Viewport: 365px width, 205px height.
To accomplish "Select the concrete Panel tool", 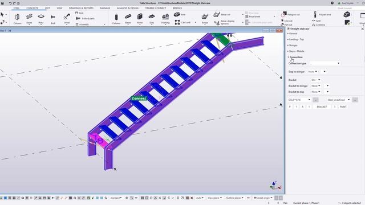I will pos(140,19).
